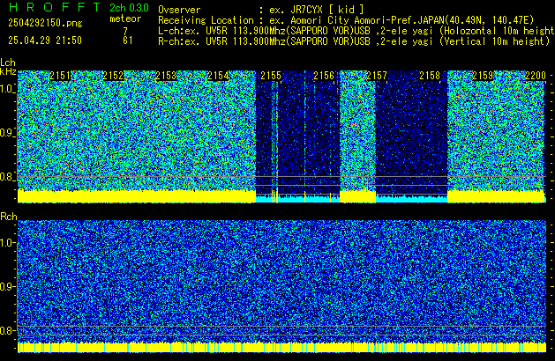Click the kHz axis unit label

pyautogui.click(x=8, y=71)
